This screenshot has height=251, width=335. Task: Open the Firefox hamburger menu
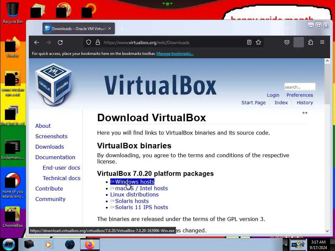click(322, 42)
